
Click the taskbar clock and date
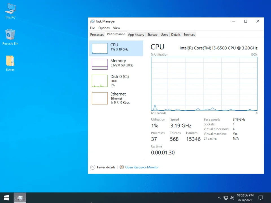click(245, 198)
